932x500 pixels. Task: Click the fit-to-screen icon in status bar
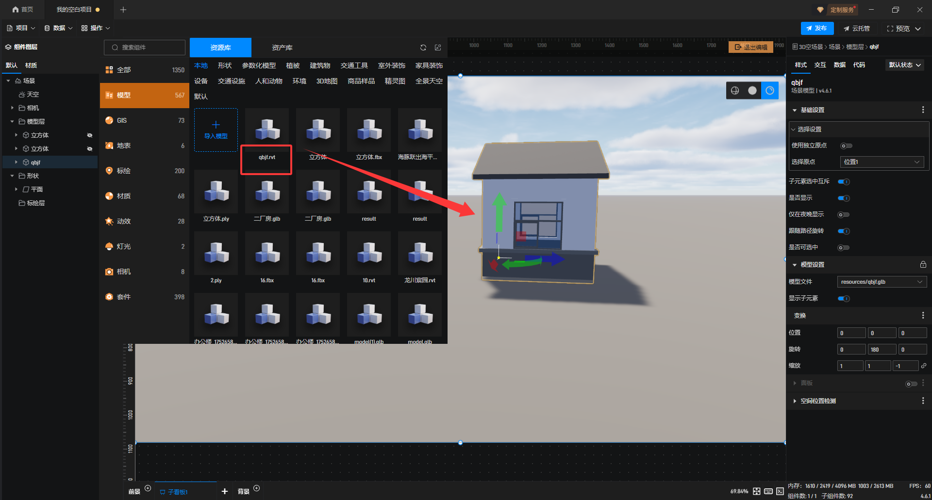click(x=757, y=491)
